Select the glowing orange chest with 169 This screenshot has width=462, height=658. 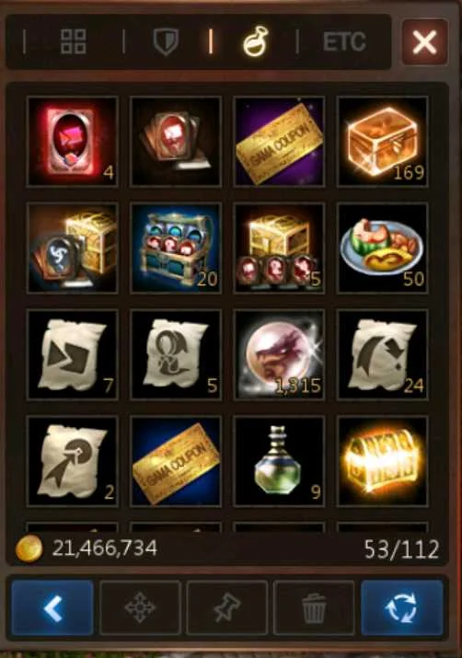pos(382,141)
